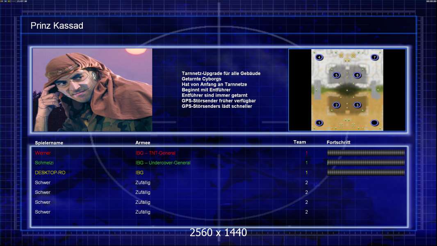
Task: Click DESKTOP-RO's loading progress bar
Action: click(x=366, y=173)
